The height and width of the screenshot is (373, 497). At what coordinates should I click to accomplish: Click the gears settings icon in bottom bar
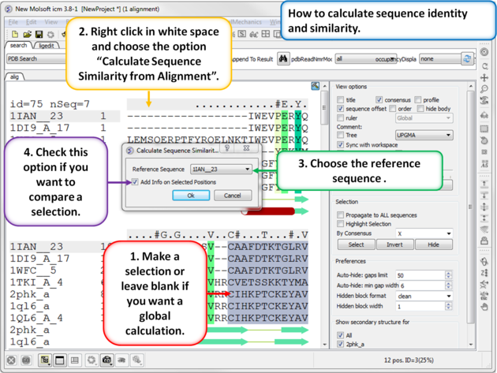pyautogui.click(x=137, y=360)
